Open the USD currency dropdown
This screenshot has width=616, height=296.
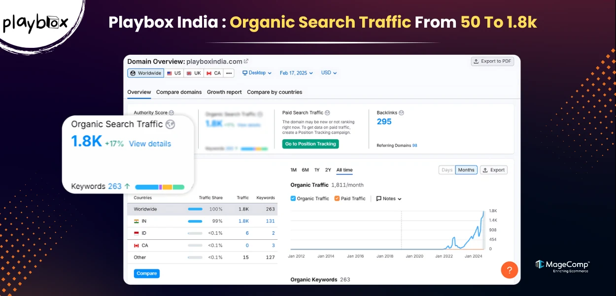coord(328,73)
